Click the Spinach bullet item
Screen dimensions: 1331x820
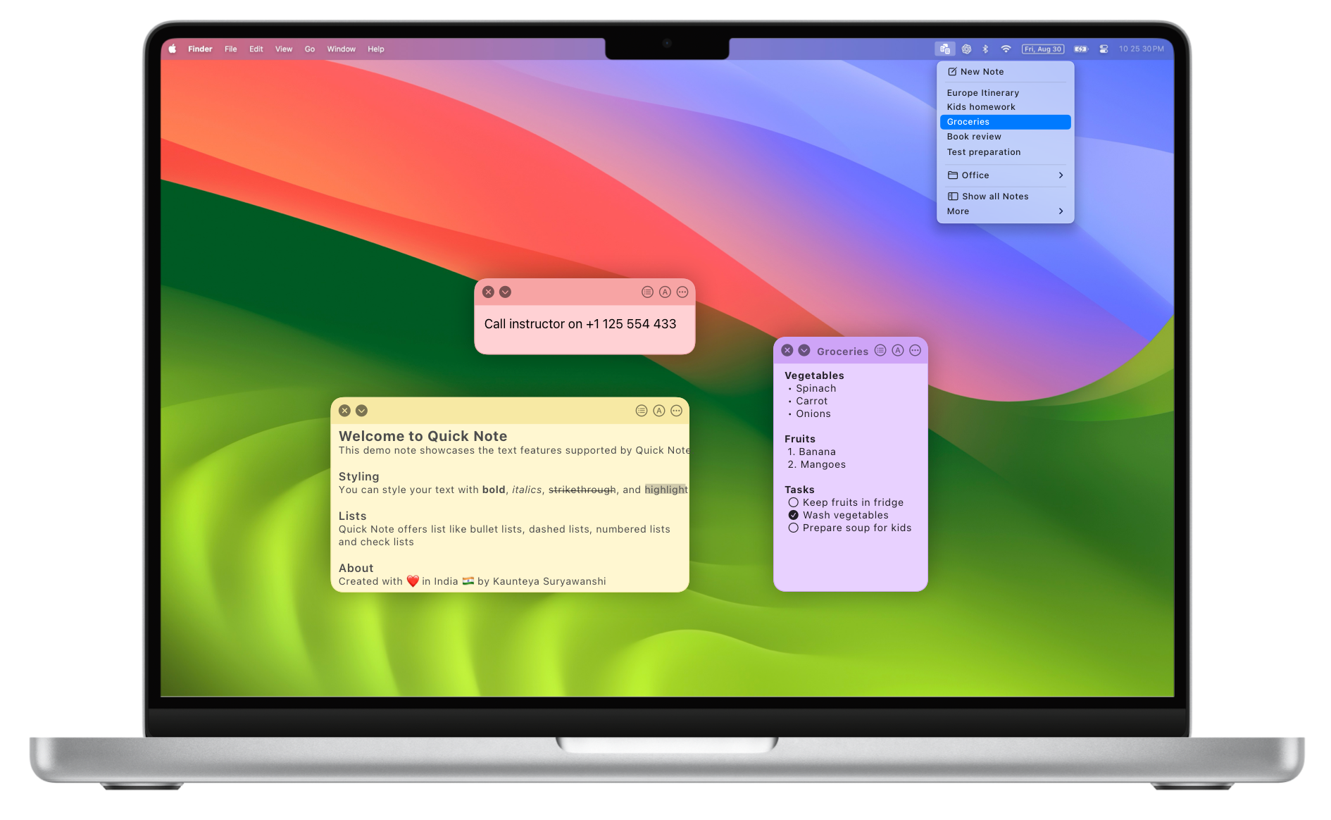(816, 388)
